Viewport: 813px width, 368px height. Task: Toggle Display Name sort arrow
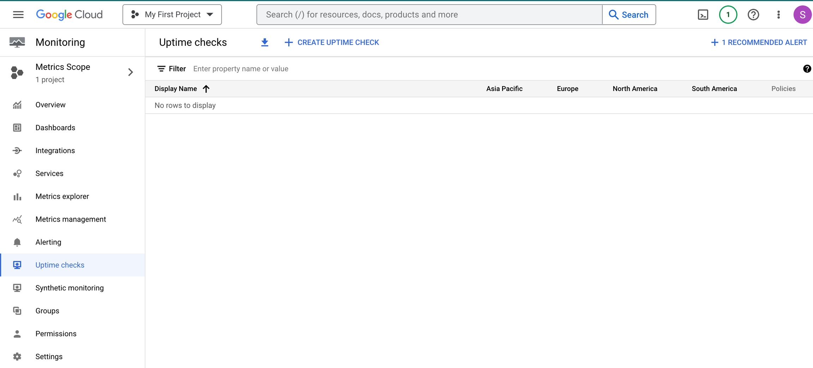click(206, 89)
